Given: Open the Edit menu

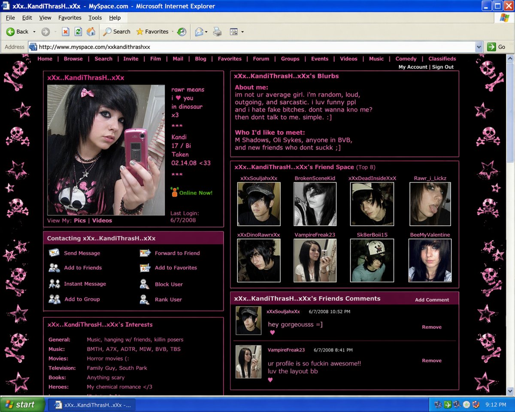Looking at the screenshot, I should click(27, 18).
